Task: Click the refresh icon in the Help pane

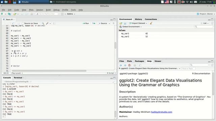Action: [212, 65]
